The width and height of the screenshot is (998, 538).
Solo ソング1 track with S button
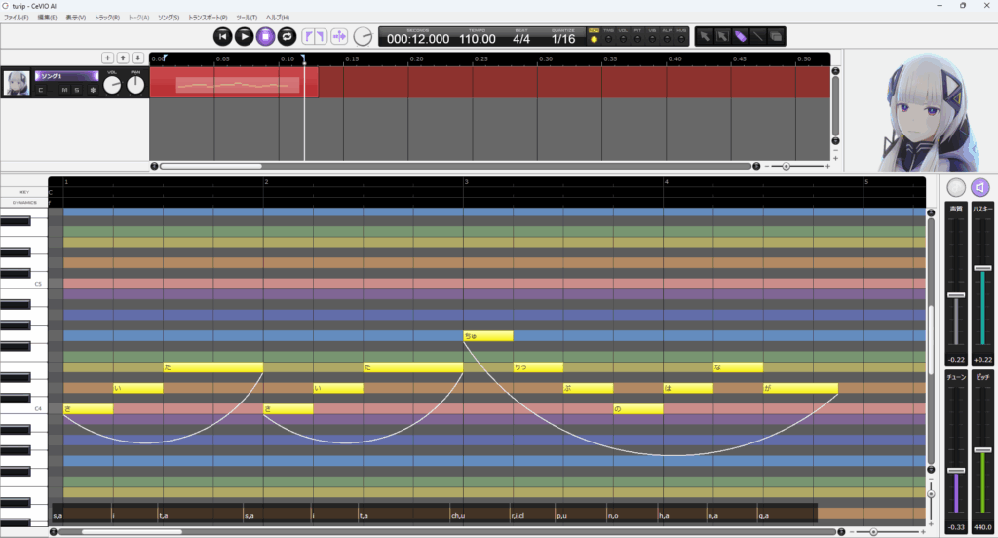(76, 90)
